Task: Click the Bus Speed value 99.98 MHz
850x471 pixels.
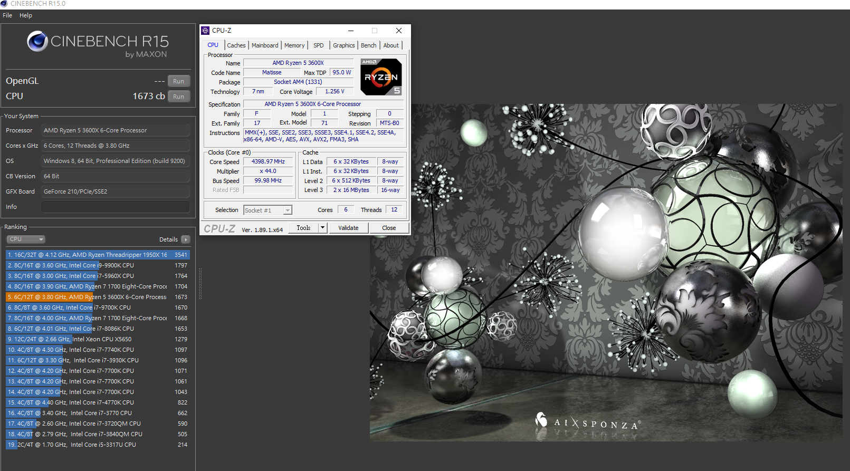Action: coord(268,181)
